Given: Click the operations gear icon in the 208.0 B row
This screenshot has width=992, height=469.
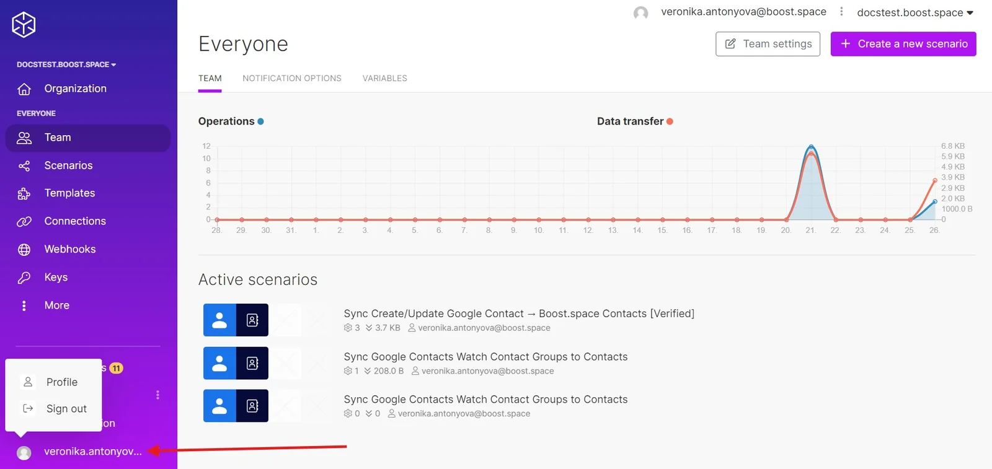Looking at the screenshot, I should pyautogui.click(x=348, y=371).
